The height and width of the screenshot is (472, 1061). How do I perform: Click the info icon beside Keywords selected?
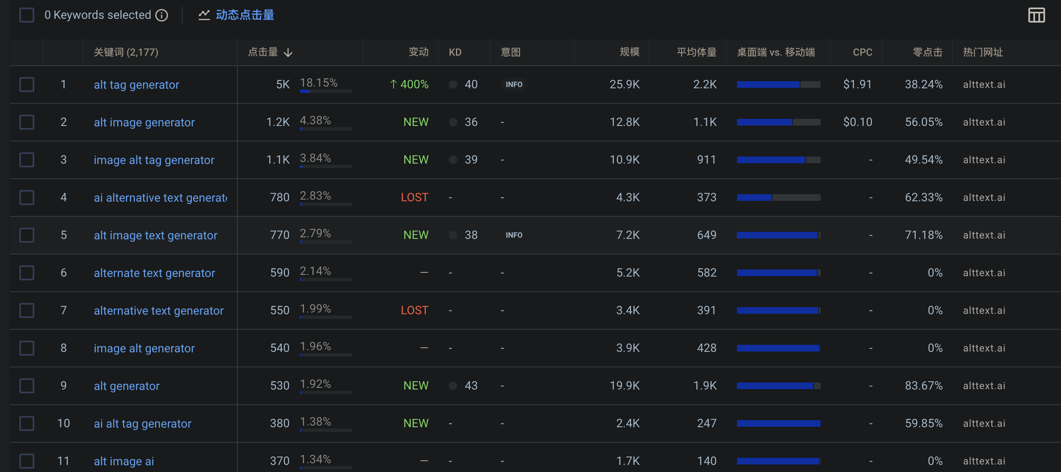[162, 15]
